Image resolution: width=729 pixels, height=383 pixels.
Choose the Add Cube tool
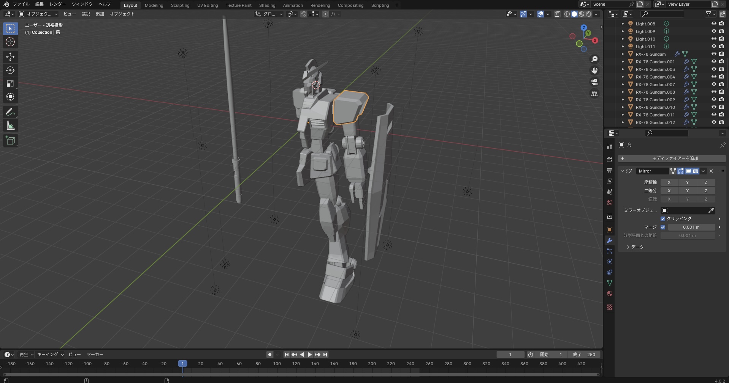point(10,141)
